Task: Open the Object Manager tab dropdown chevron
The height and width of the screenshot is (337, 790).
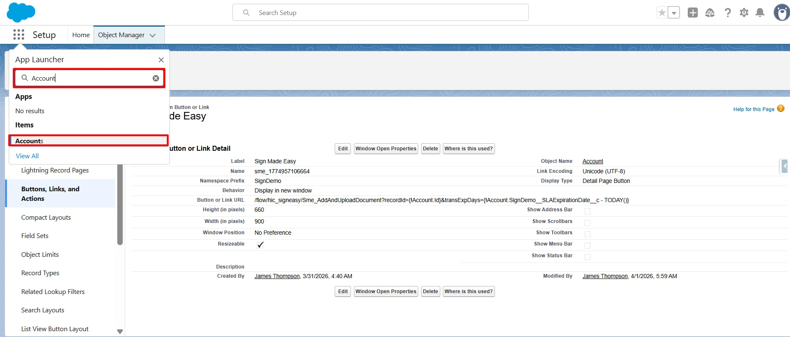Action: [153, 35]
